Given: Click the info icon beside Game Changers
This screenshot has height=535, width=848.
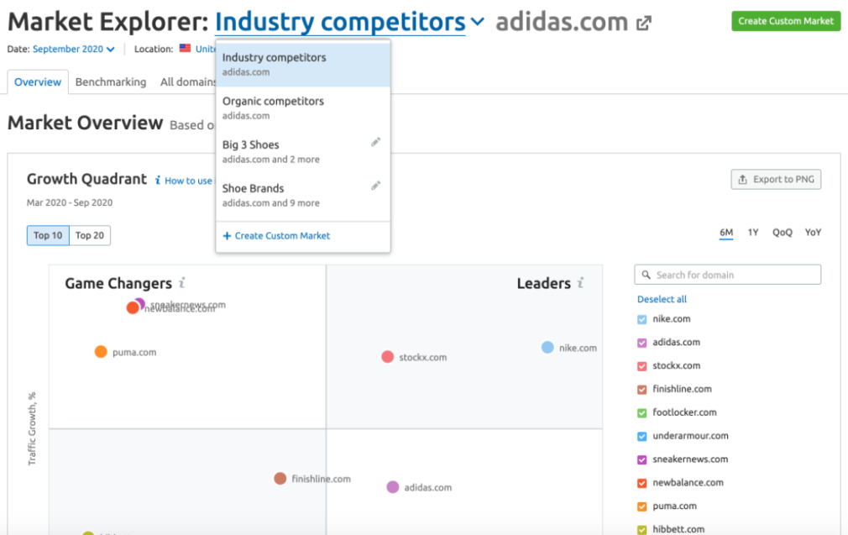Looking at the screenshot, I should pyautogui.click(x=182, y=284).
